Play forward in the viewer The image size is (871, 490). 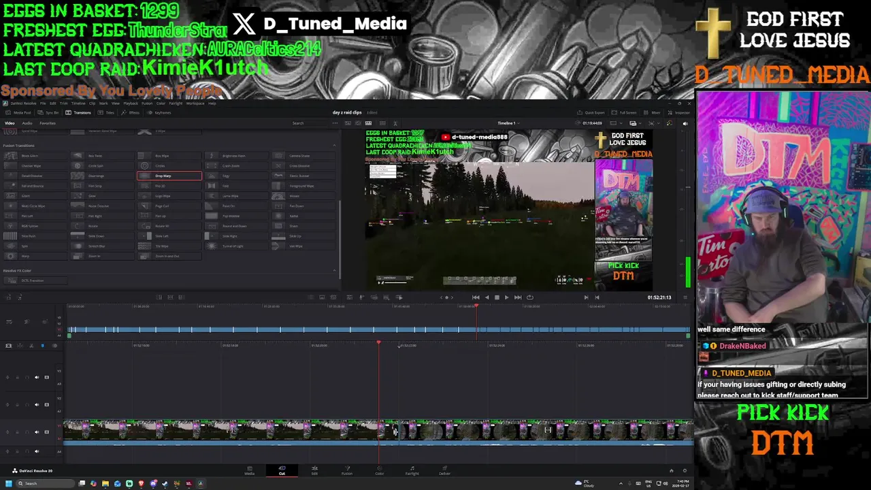point(506,297)
